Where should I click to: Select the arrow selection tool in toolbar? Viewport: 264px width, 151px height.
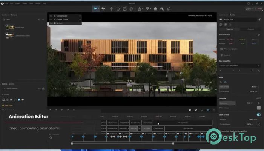pyautogui.click(x=95, y=9)
